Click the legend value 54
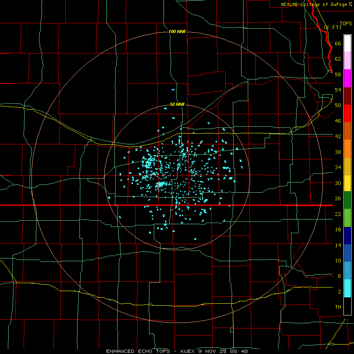The height and width of the screenshot is (354, 354). coord(338,90)
